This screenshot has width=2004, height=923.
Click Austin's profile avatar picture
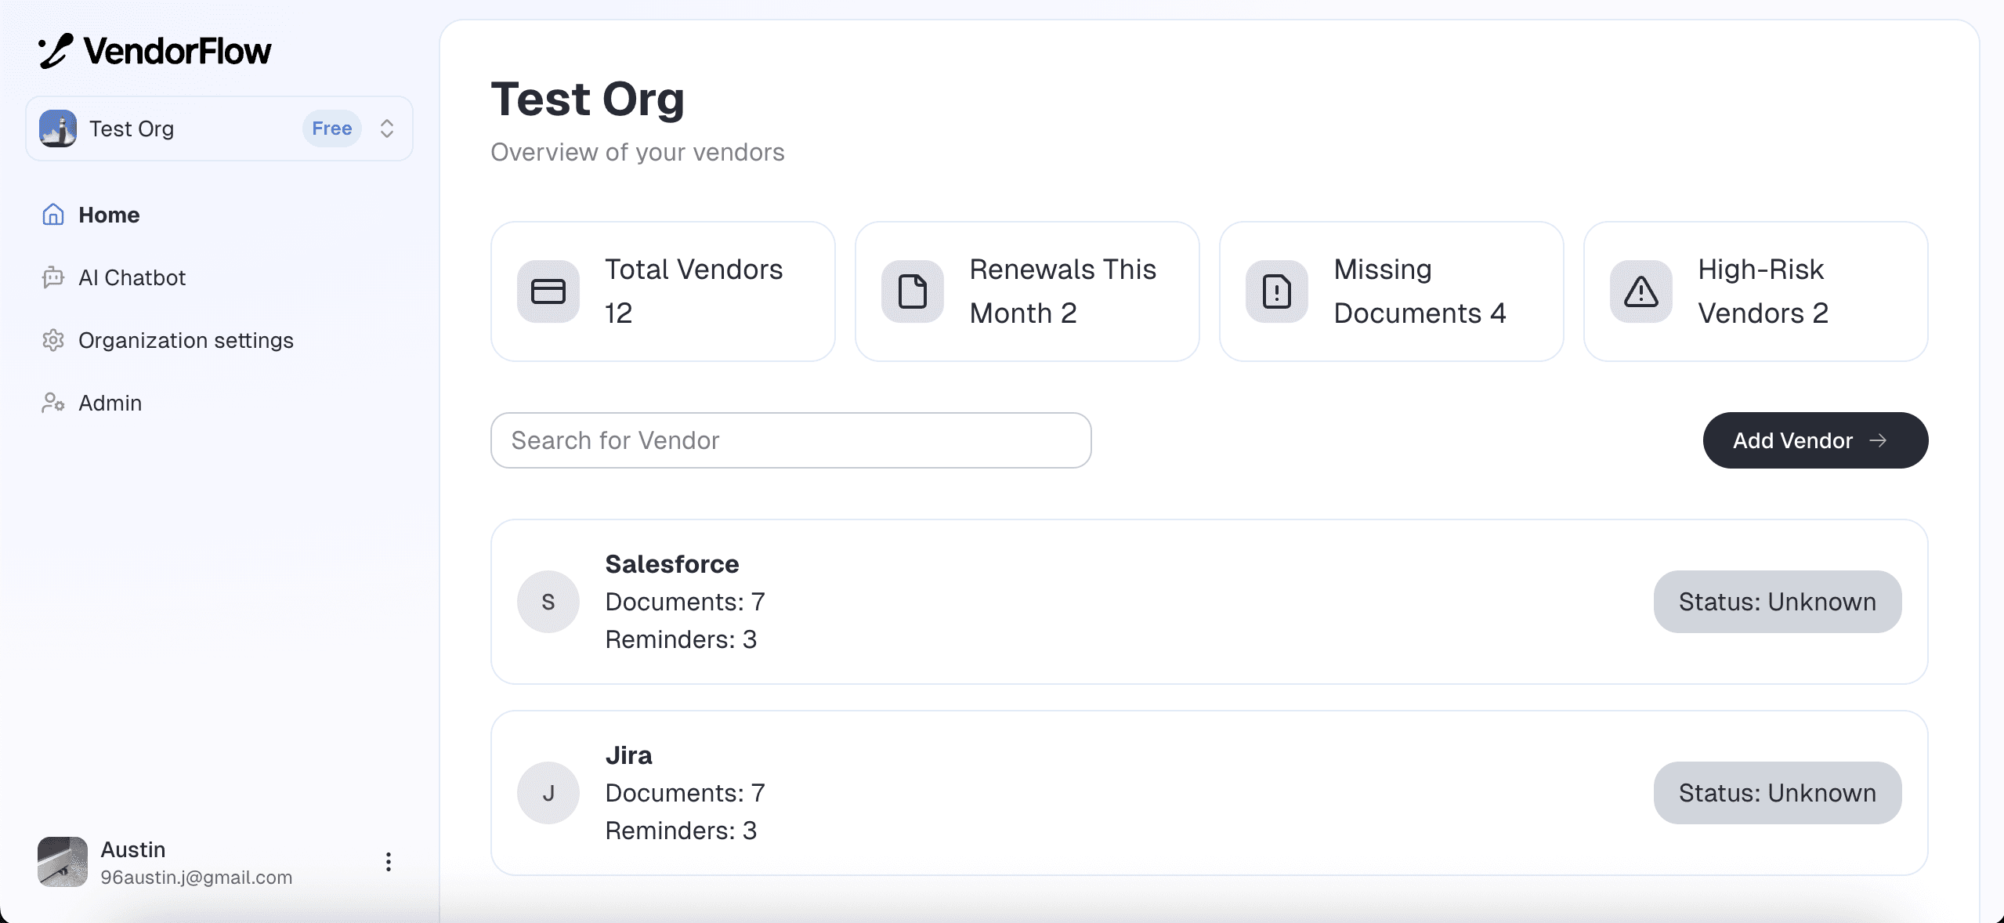[x=63, y=862]
